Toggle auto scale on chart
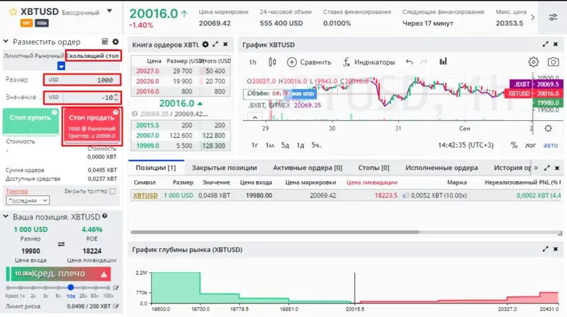567x317 pixels. (551, 145)
